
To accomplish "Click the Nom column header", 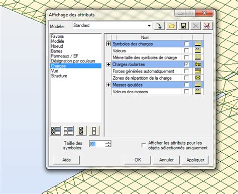I will coord(145,37).
